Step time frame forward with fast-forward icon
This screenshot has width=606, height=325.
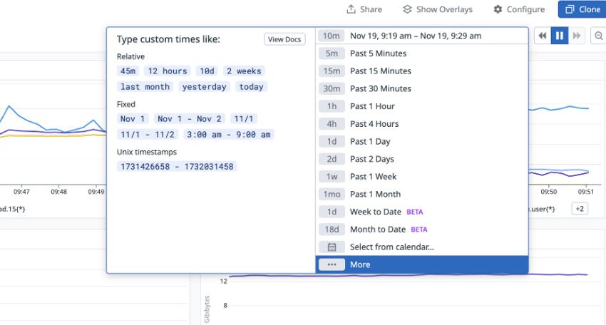(x=576, y=36)
